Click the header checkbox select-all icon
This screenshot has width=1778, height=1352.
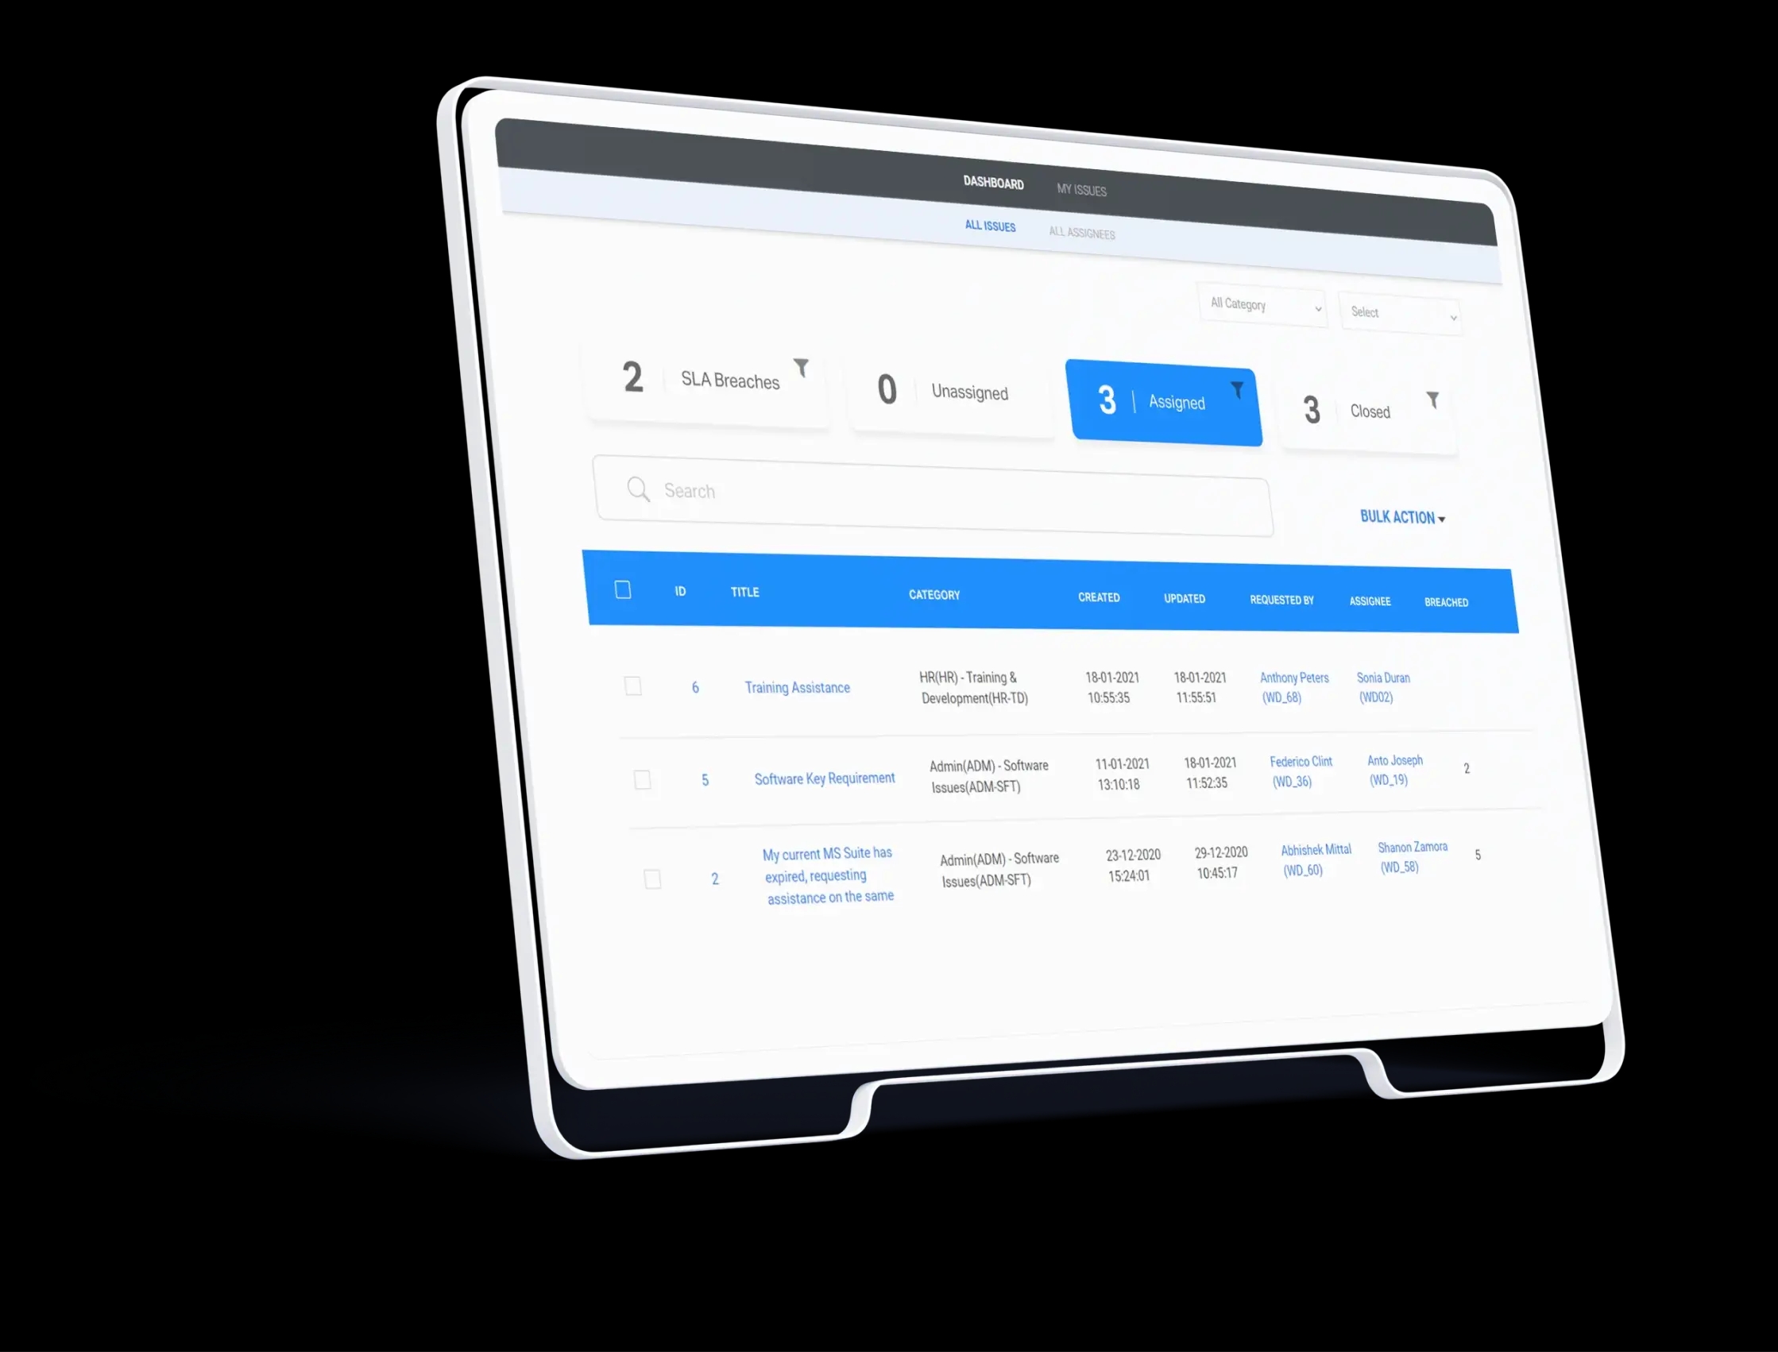pyautogui.click(x=622, y=589)
